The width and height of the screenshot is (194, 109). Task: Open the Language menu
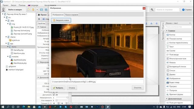pyautogui.click(x=33, y=5)
